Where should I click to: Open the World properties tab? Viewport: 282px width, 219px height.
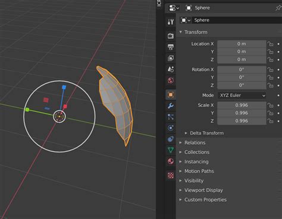point(171,80)
